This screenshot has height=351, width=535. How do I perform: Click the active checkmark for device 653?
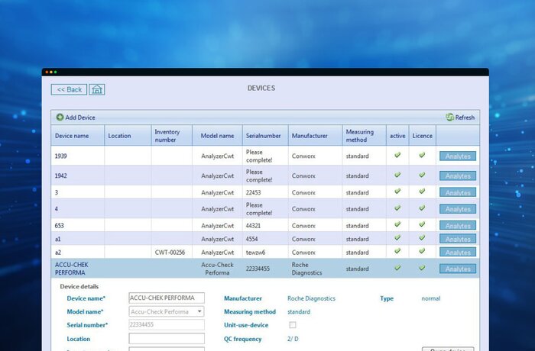pyautogui.click(x=397, y=225)
